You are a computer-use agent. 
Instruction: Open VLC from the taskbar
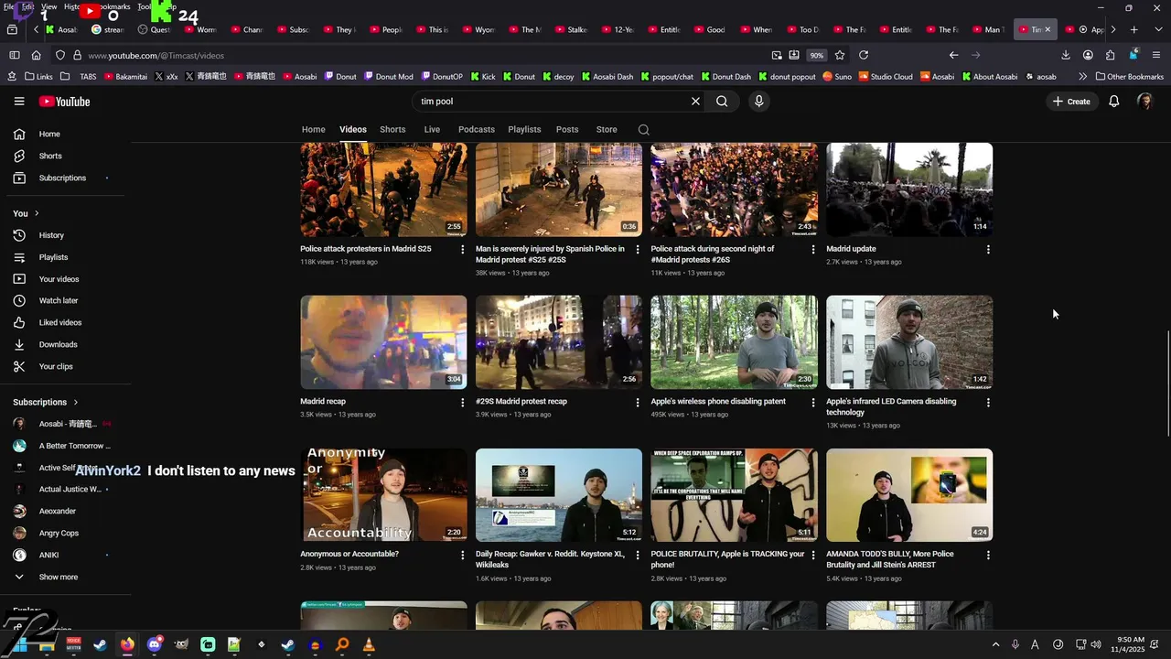click(x=369, y=644)
